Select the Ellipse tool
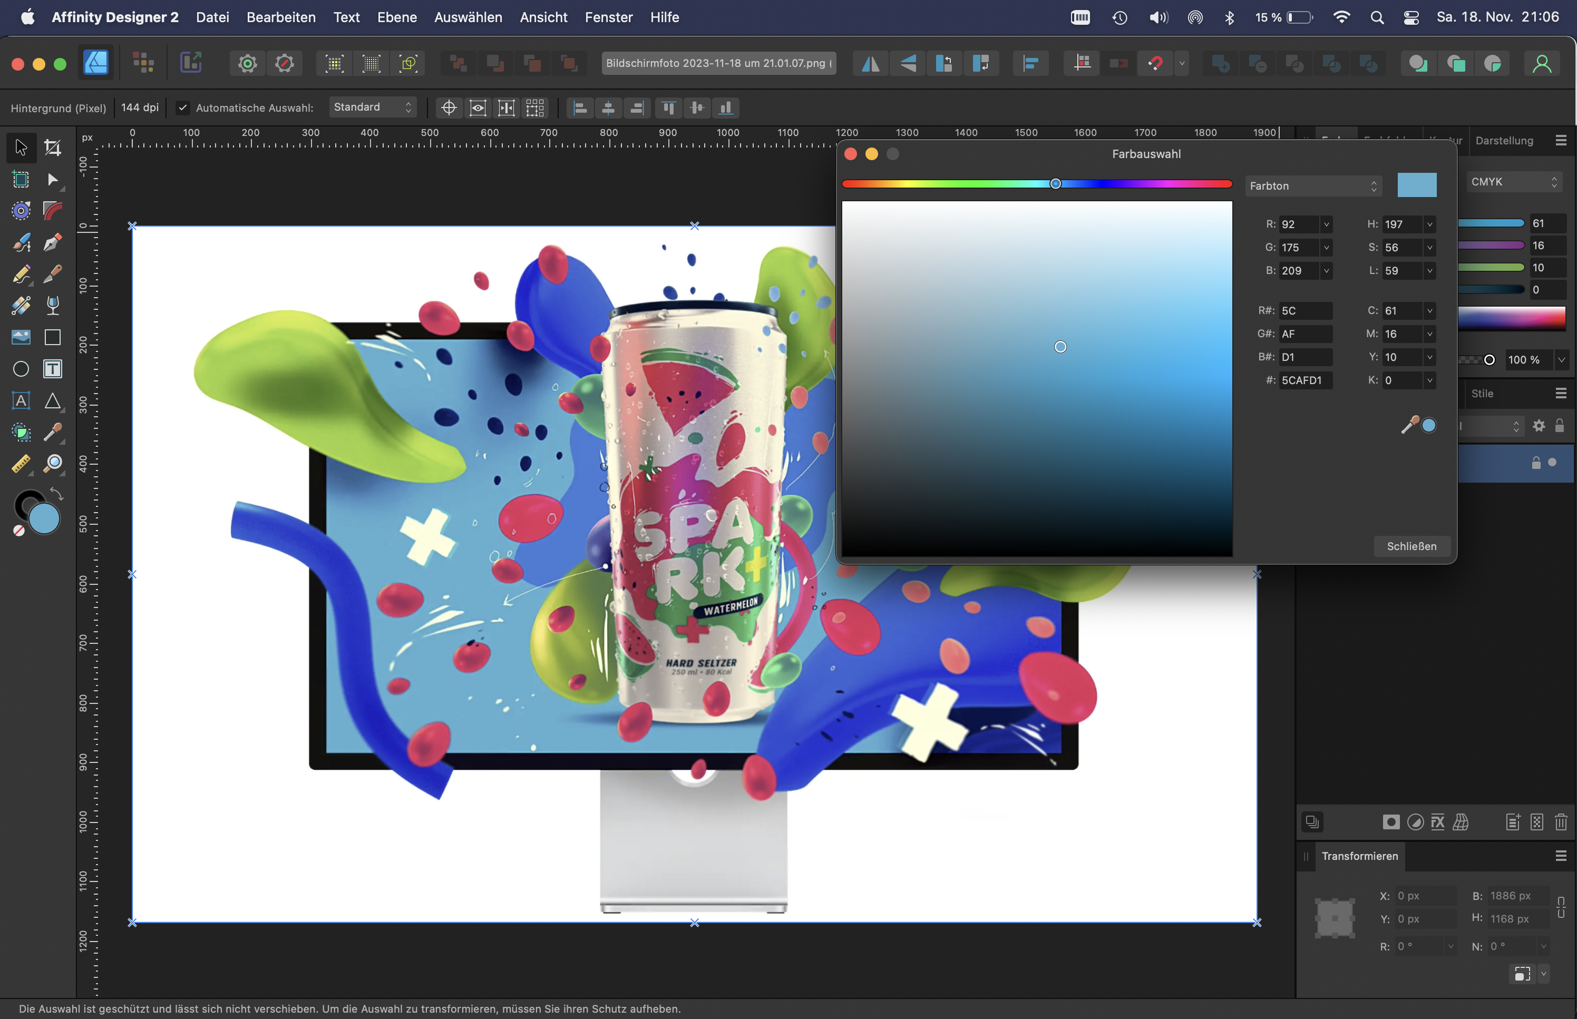 coord(21,369)
